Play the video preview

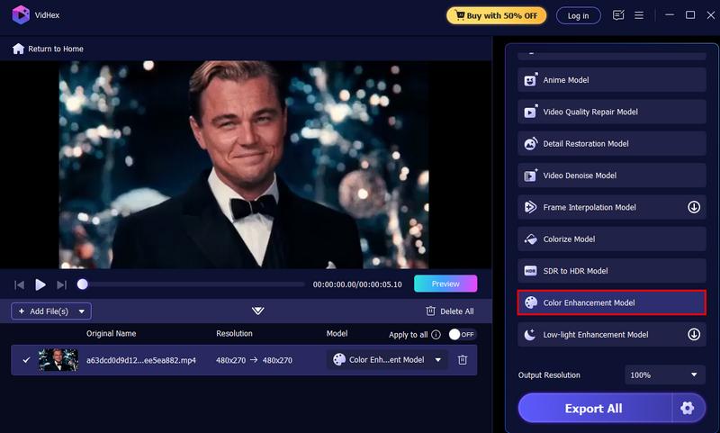point(40,284)
